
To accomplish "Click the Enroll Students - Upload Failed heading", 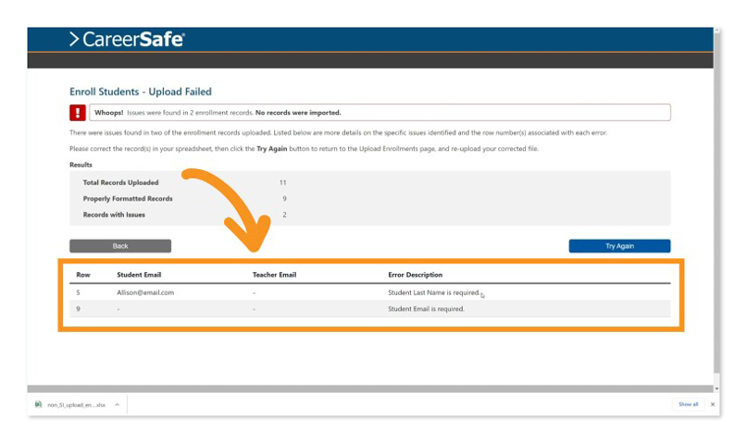I will pos(141,91).
